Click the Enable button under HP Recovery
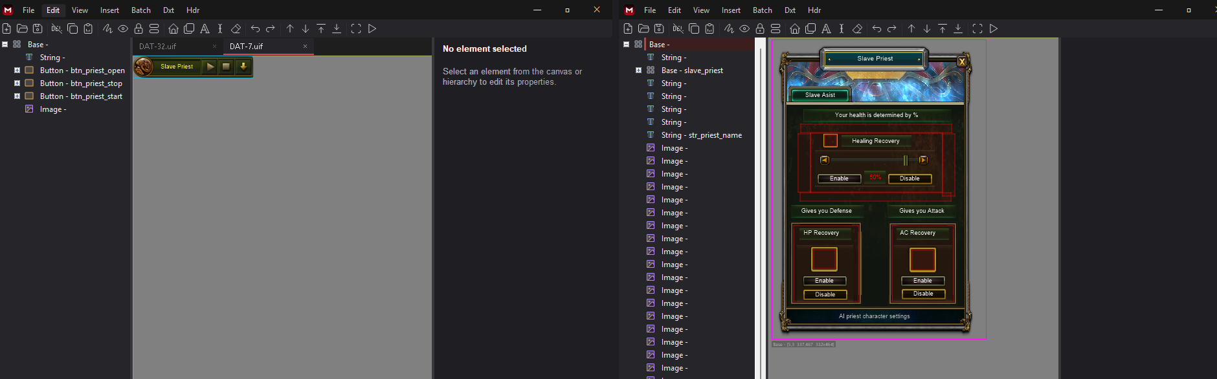Screen dimensions: 1217x379 [824, 281]
